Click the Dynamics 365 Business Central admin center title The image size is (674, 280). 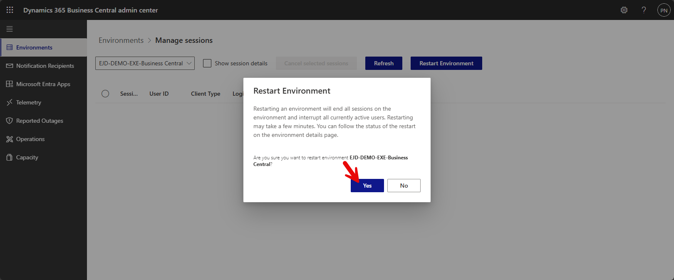pos(91,10)
